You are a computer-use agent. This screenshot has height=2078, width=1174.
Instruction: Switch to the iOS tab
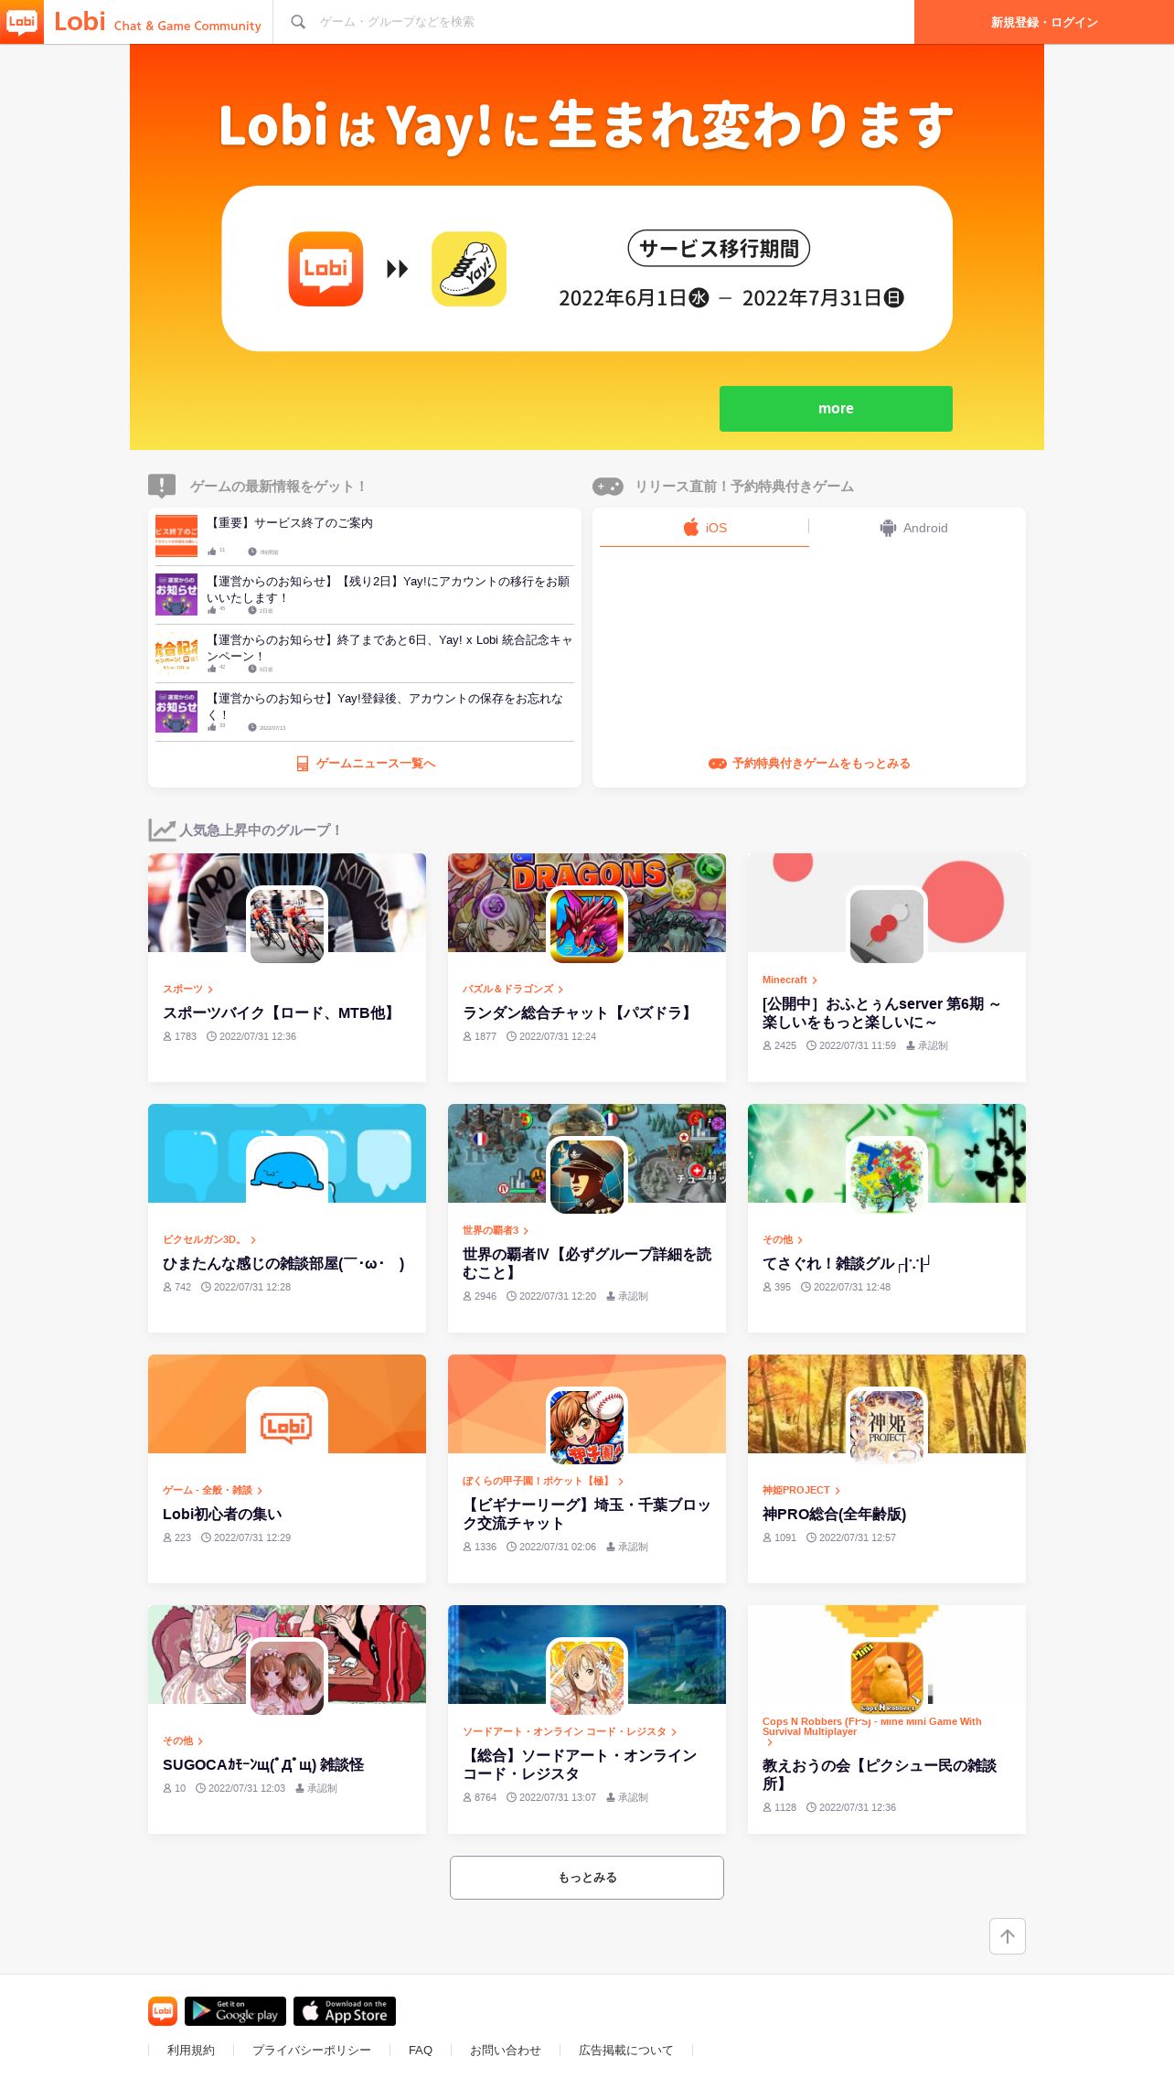coord(704,528)
